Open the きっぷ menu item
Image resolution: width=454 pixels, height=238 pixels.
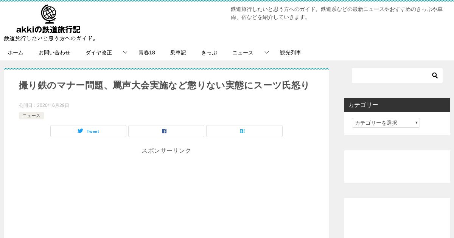pyautogui.click(x=209, y=53)
